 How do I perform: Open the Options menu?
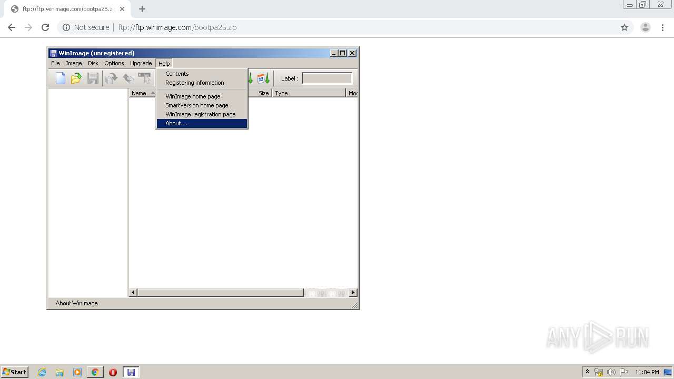pos(114,63)
